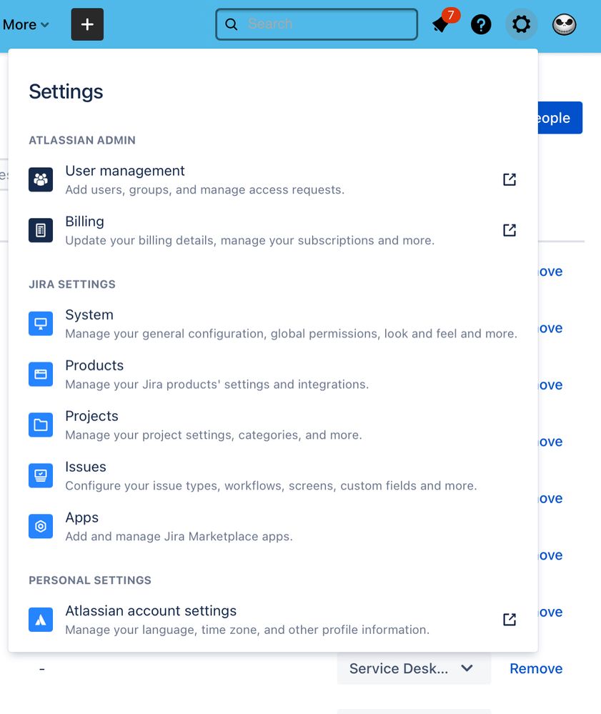The height and width of the screenshot is (714, 601).
Task: Click the Apps hexagon icon
Action: coord(41,527)
